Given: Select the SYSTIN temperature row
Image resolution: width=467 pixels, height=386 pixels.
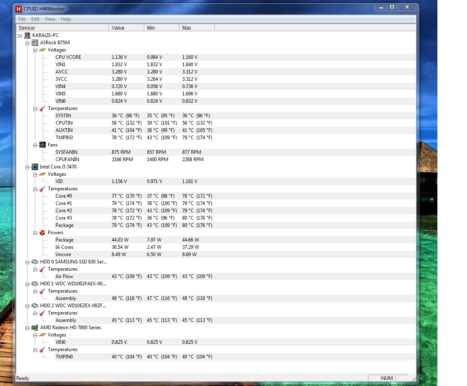Looking at the screenshot, I should point(235,115).
